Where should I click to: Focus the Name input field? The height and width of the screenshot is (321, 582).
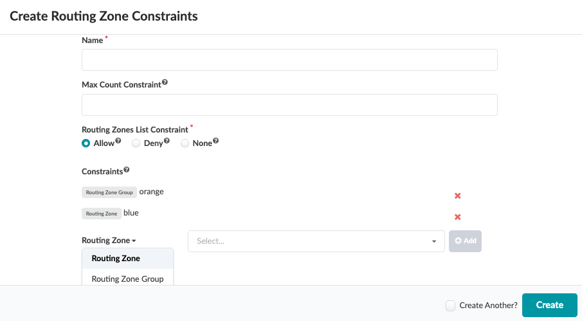point(289,60)
